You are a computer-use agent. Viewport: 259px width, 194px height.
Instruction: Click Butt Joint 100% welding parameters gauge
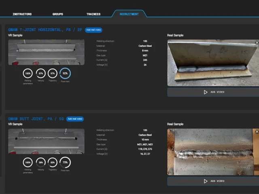28,162
